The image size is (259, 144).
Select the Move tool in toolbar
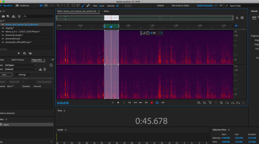point(53,5)
